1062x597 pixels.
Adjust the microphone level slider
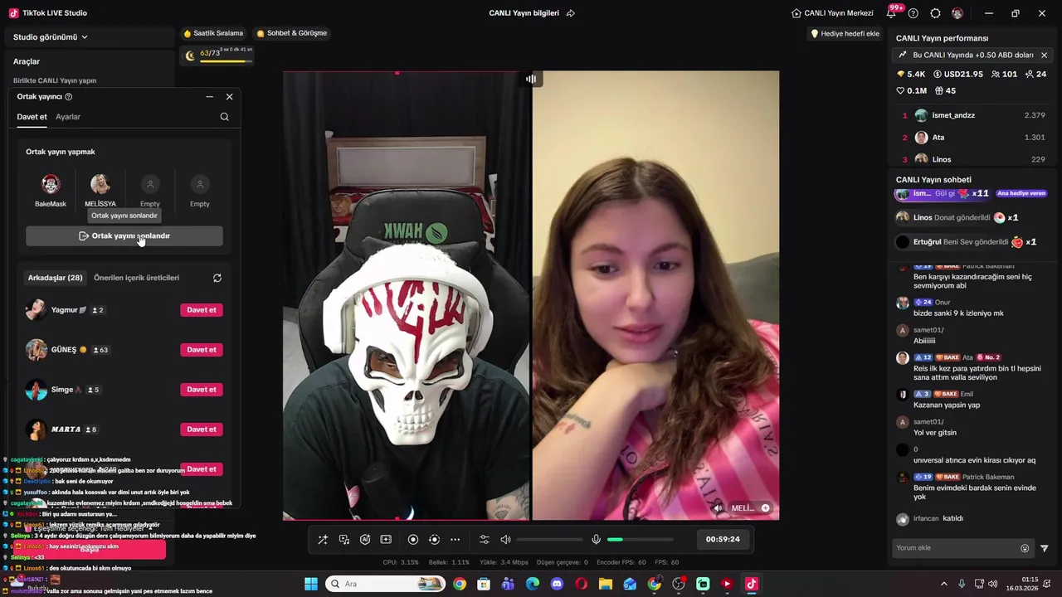[x=641, y=540]
